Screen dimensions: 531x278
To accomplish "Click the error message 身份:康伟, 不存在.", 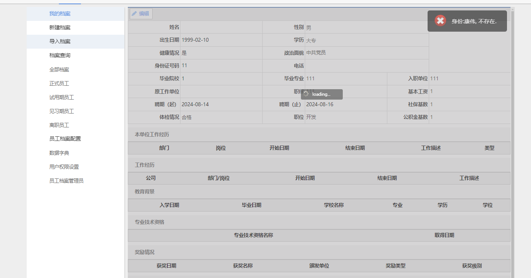I will pyautogui.click(x=474, y=21).
